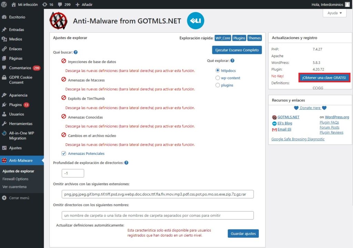
Task: Click the Cerrar menú collapse arrow icon
Action: coord(4,198)
